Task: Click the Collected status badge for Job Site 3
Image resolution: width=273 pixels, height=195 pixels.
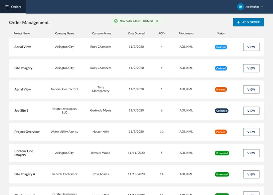Action: point(221,111)
